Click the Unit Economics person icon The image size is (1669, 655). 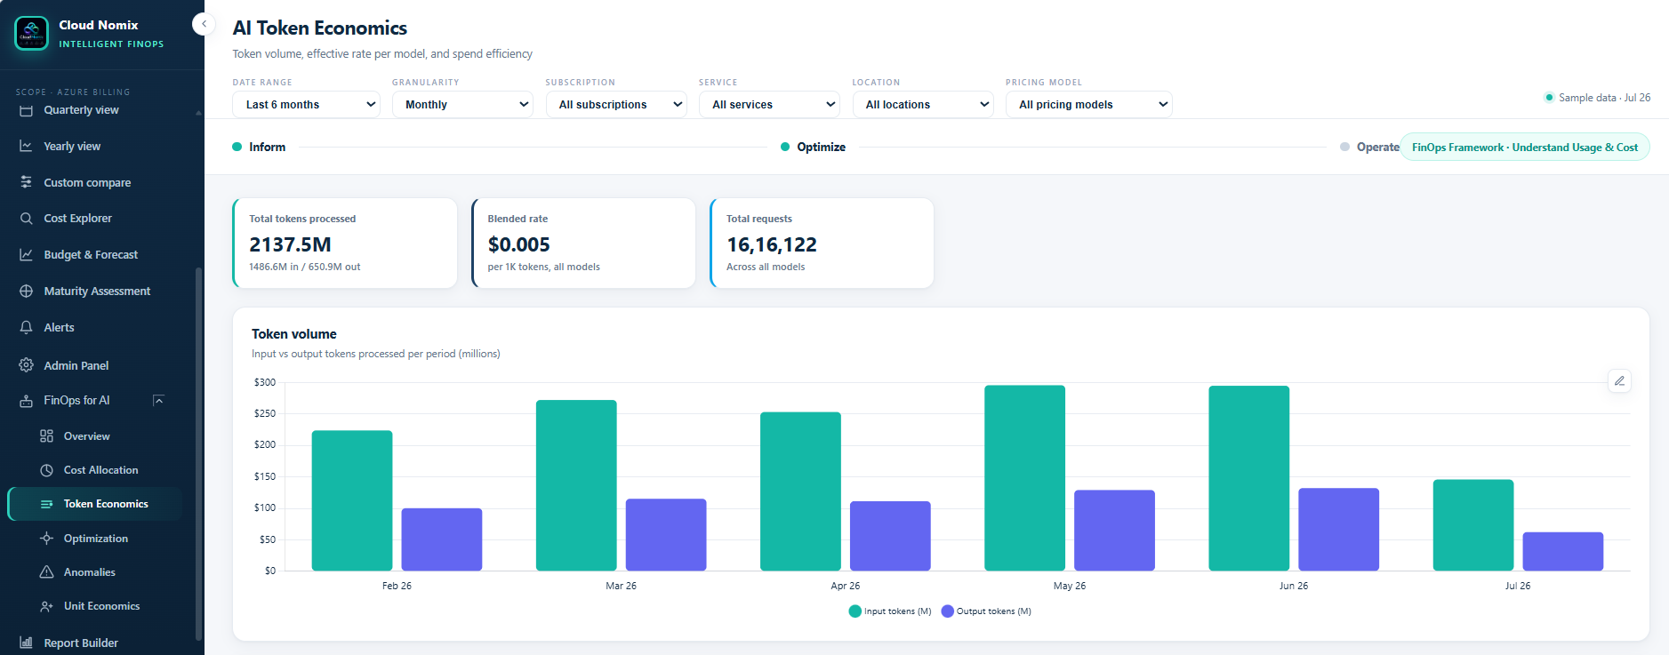46,606
